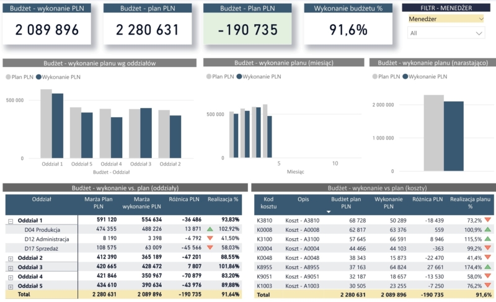The width and height of the screenshot is (496, 302).
Task: Click red down triangle in K1003 cost row
Action: click(487, 286)
